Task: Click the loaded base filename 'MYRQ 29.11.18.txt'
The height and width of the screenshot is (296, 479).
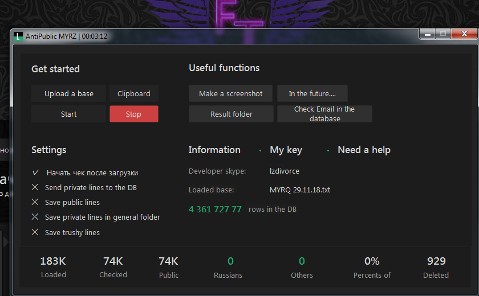Action: pos(300,190)
